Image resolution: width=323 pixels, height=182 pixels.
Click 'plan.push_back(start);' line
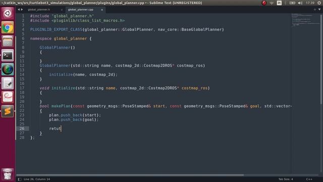click(x=75, y=115)
